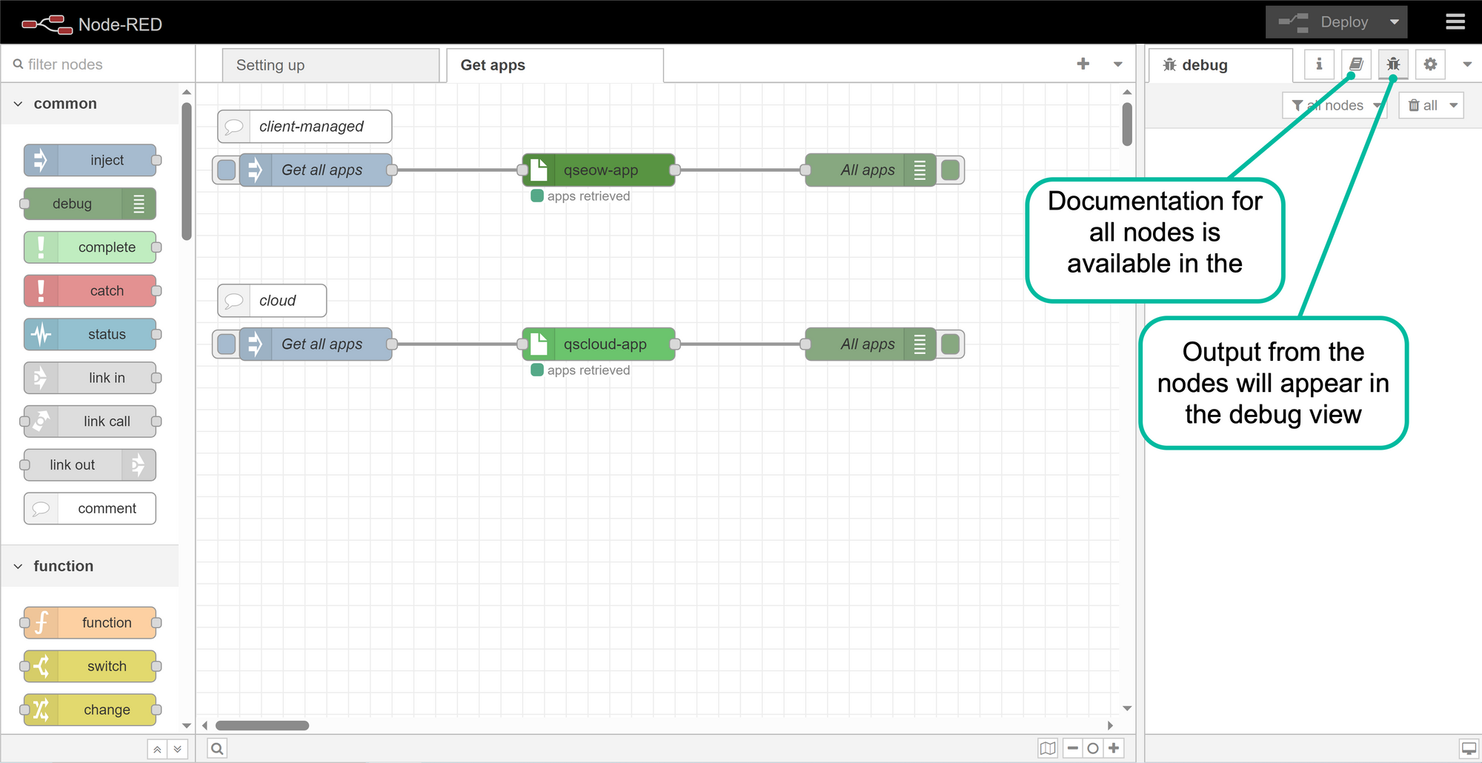Select the All apps node connected to qscloud-app
Viewport: 1482px width, 763px height.
coord(871,344)
